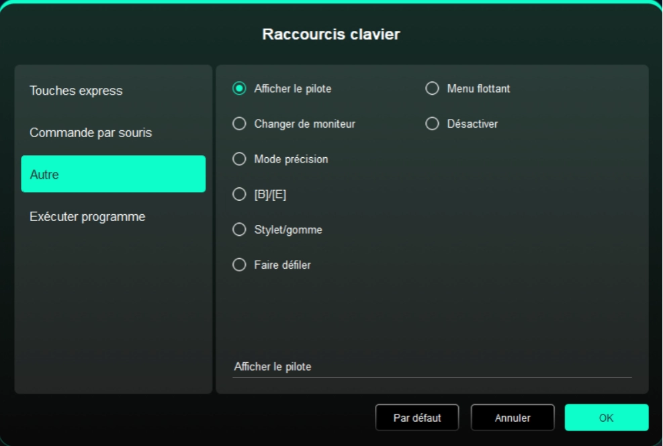Pick the 'Stylet/gomme' radio option

click(239, 230)
